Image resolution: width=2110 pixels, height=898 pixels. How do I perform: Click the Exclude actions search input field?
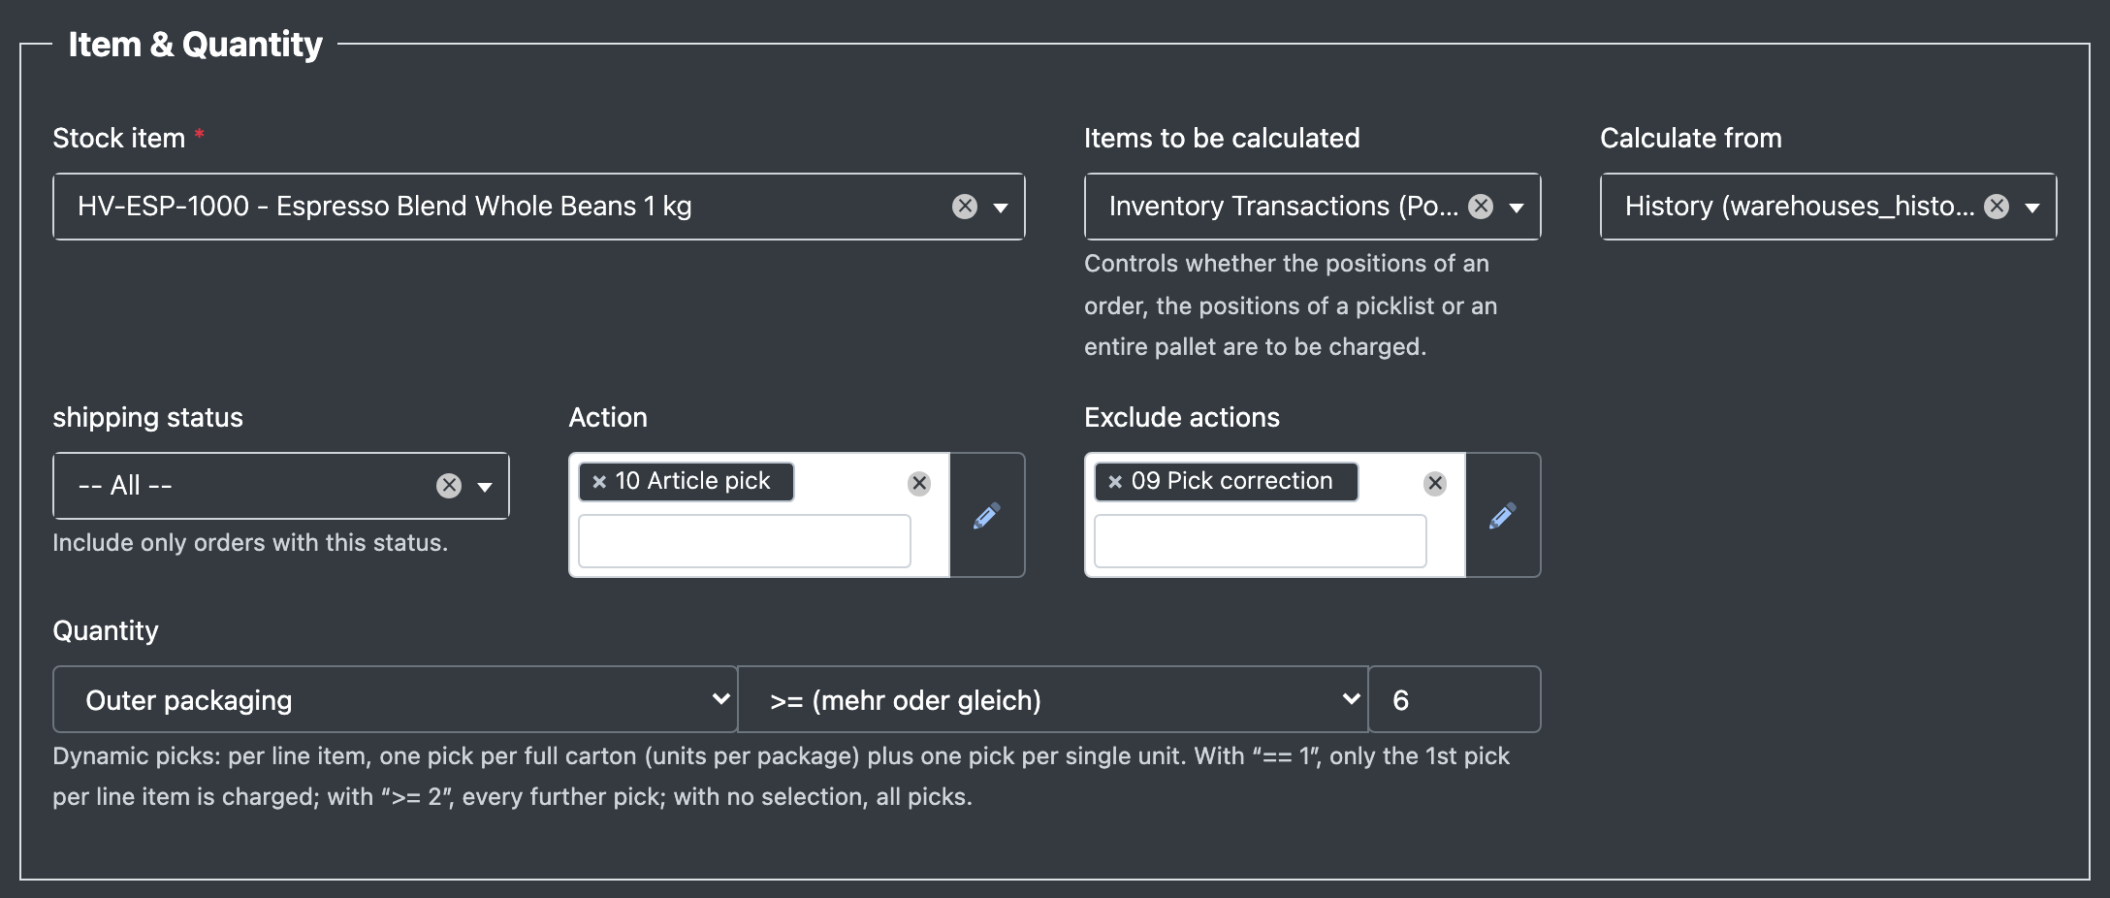(1261, 541)
